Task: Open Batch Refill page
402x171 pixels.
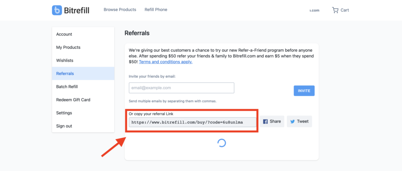Action: coord(67,87)
